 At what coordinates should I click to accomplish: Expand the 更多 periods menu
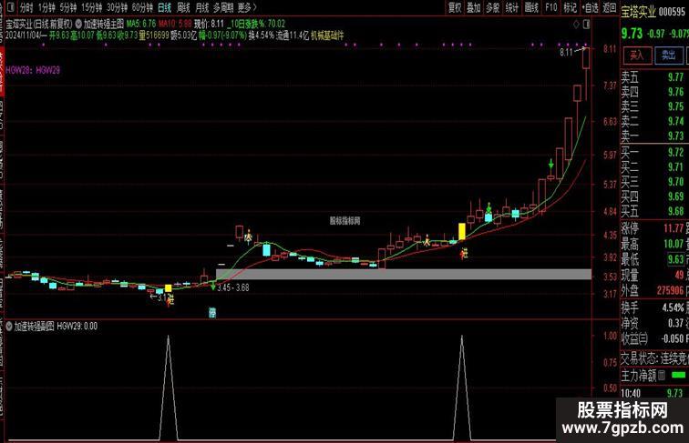[247, 7]
